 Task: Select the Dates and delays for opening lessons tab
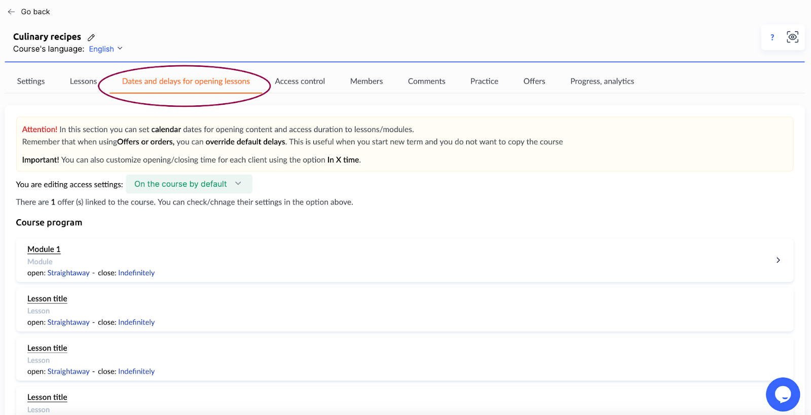pyautogui.click(x=186, y=81)
